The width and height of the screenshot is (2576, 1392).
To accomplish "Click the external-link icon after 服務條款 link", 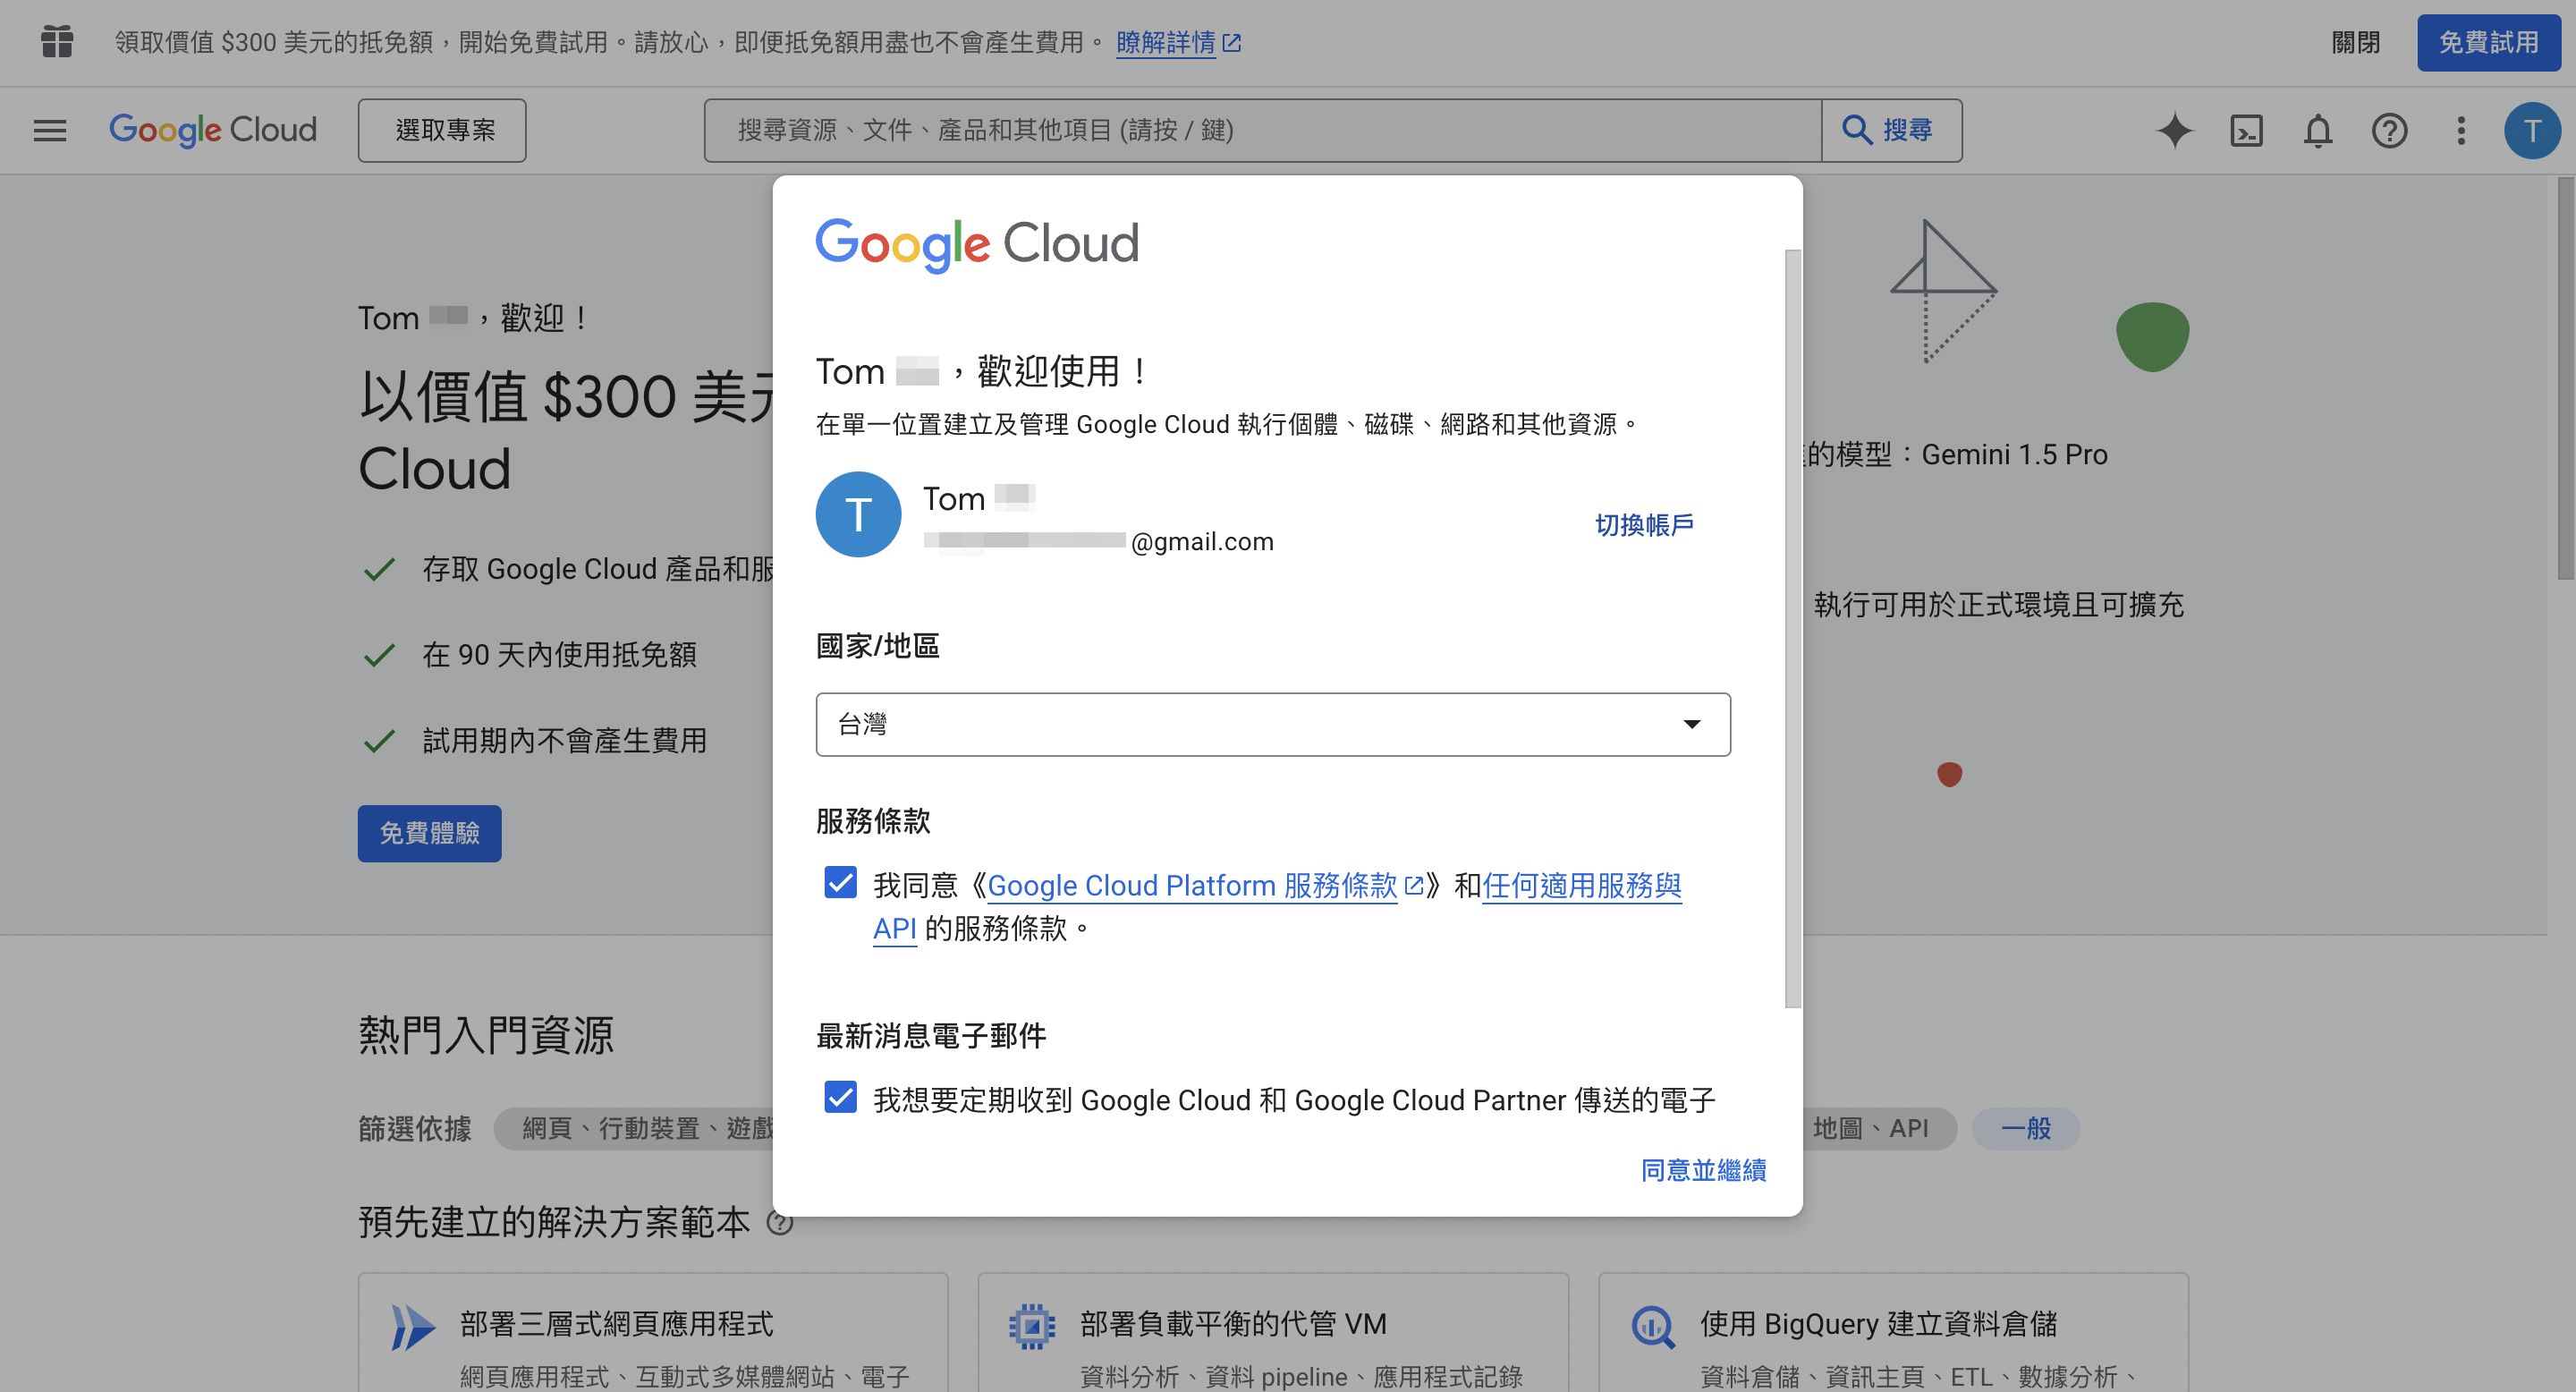I will pos(1415,885).
